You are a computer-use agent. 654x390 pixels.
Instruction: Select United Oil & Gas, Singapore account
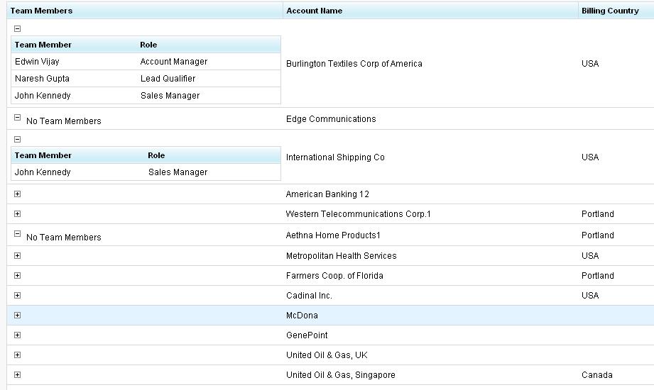(340, 375)
